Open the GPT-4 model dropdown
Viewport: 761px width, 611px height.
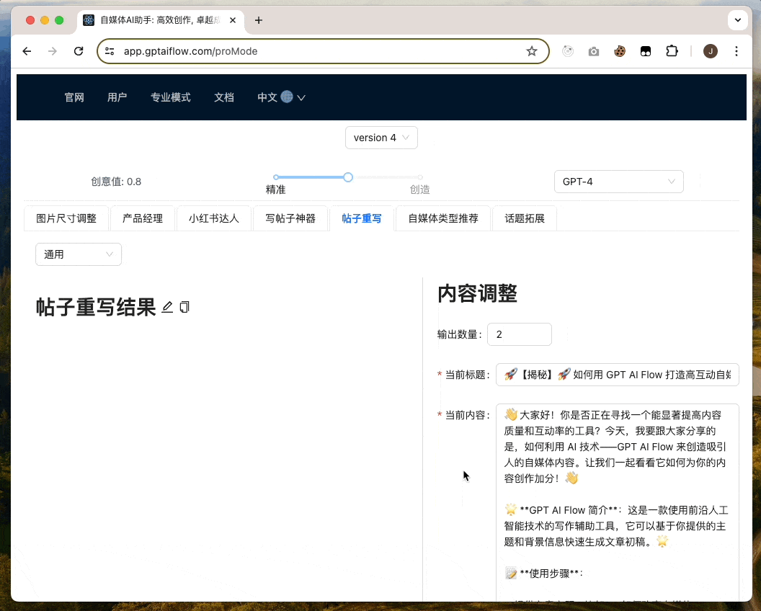(619, 182)
